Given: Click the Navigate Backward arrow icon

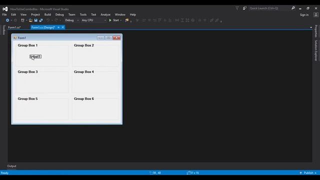Looking at the screenshot, I should click(x=7, y=20).
